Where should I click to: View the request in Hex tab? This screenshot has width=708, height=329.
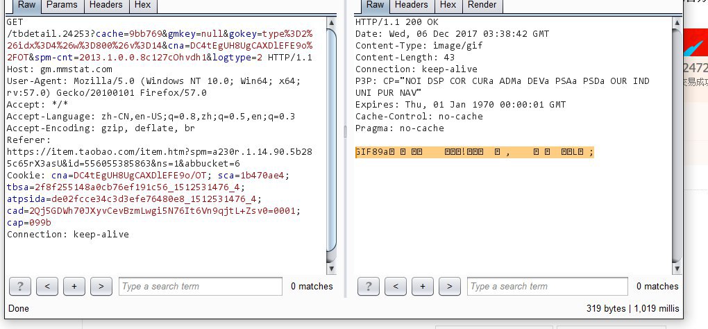click(x=142, y=6)
